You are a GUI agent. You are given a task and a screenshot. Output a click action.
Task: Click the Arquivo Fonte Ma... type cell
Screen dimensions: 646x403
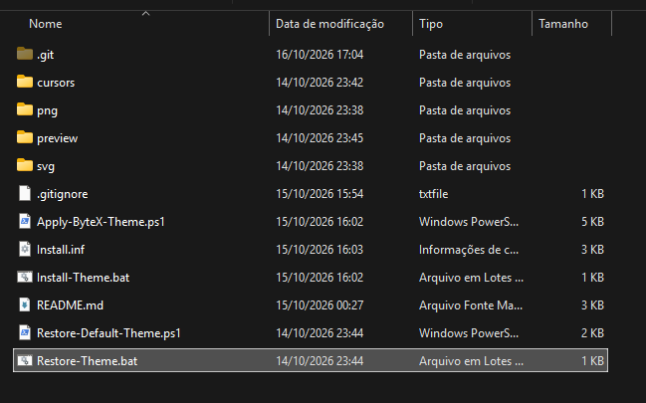(x=471, y=305)
